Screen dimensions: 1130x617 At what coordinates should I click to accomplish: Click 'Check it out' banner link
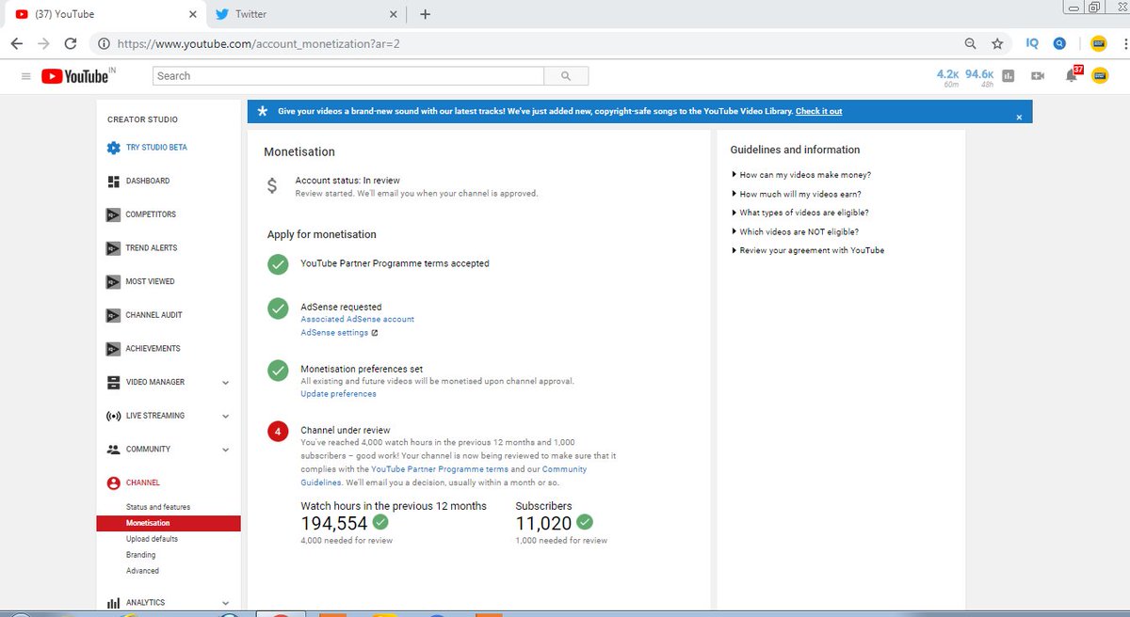pyautogui.click(x=818, y=111)
